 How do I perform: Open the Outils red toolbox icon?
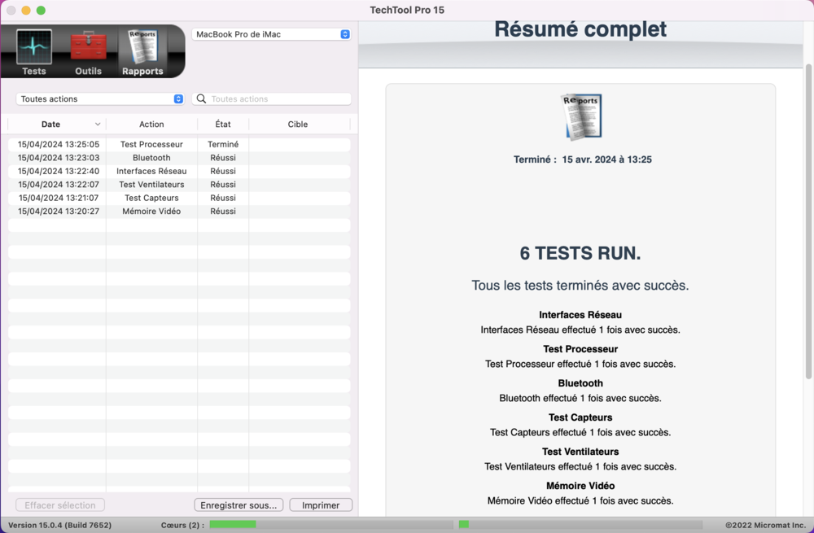(88, 48)
